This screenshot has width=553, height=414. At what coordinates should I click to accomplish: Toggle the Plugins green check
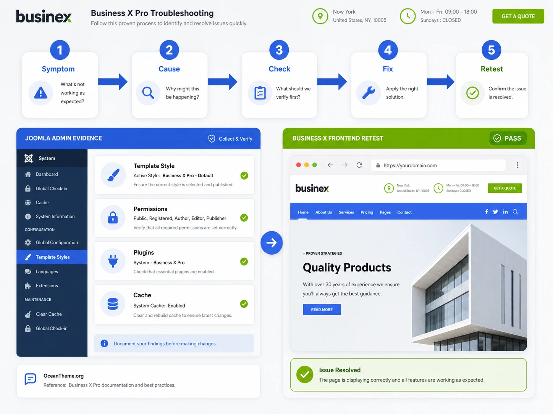(x=244, y=262)
